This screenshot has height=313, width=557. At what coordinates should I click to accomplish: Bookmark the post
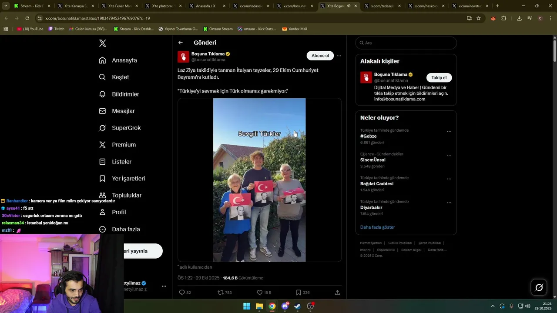click(299, 293)
